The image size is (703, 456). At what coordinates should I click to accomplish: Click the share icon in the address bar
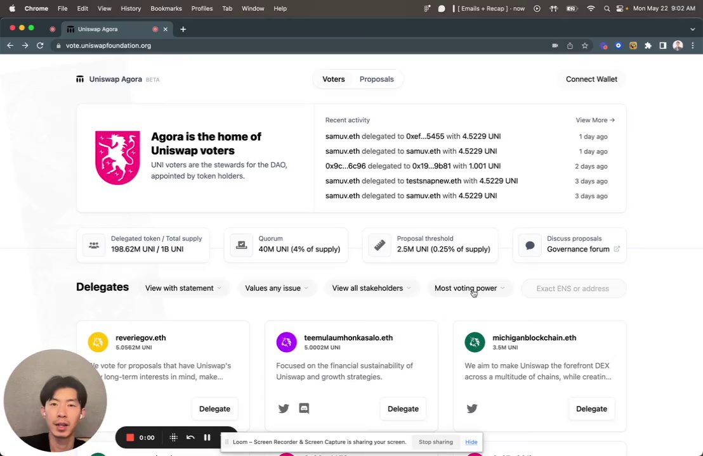coord(570,46)
